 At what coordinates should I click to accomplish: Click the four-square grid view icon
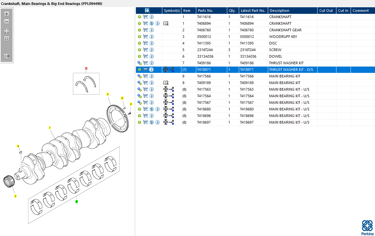pos(7,31)
